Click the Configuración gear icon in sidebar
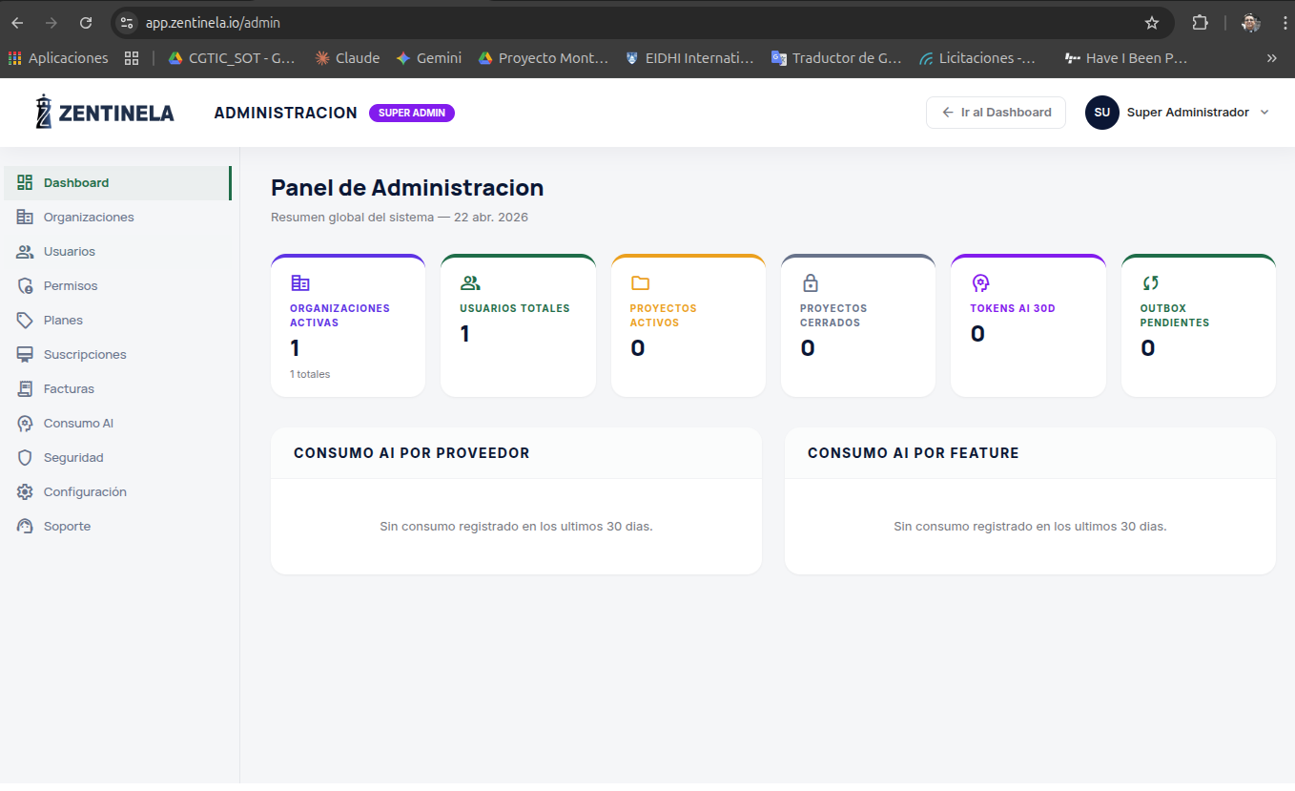 (x=25, y=491)
